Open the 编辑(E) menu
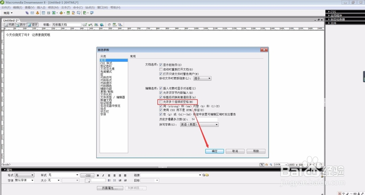Screen dimensions: 365x195 18,7
